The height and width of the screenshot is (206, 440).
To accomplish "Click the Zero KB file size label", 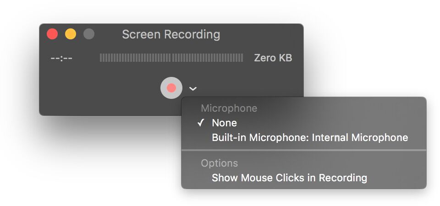I will (x=273, y=58).
